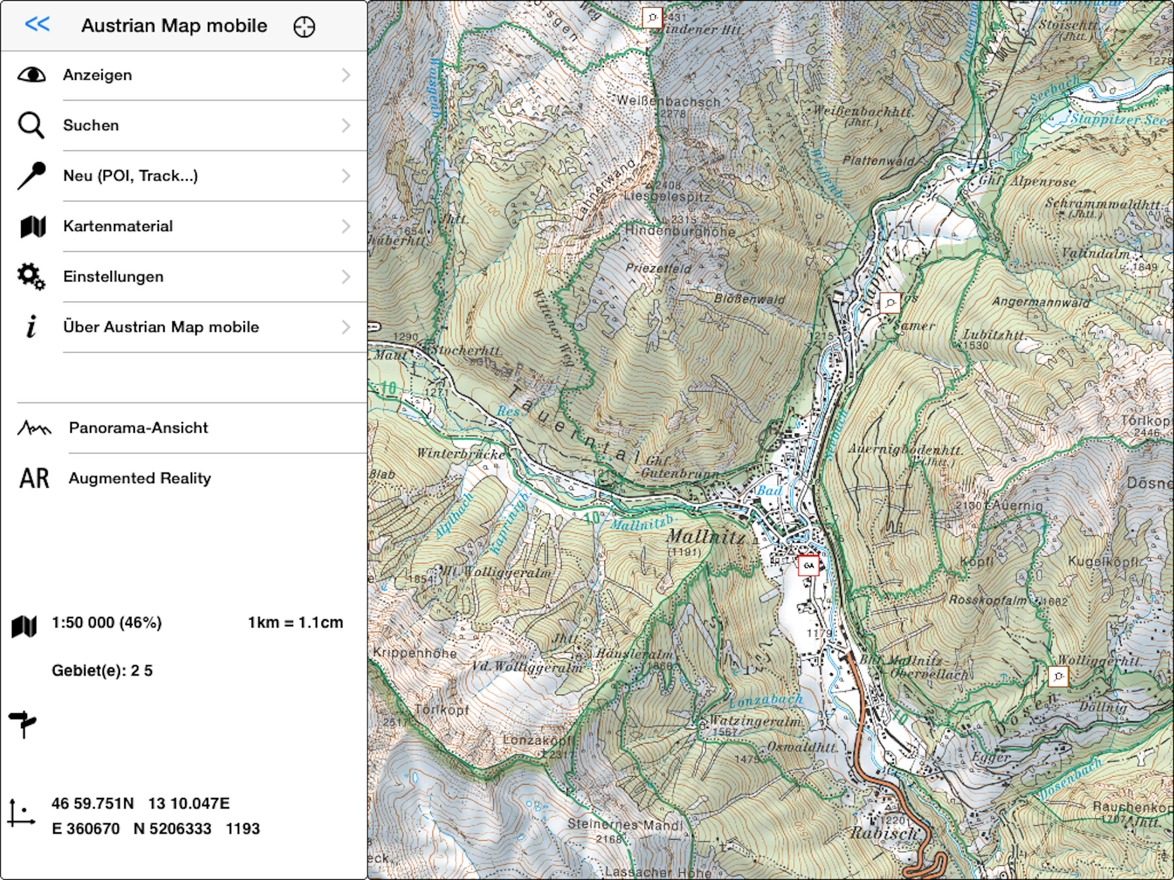Expand the Anzeigen row chevron

pyautogui.click(x=346, y=75)
